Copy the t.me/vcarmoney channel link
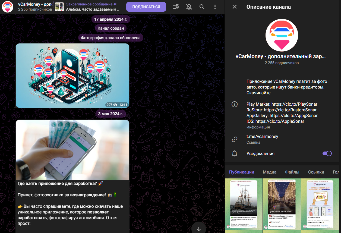 click(262, 137)
